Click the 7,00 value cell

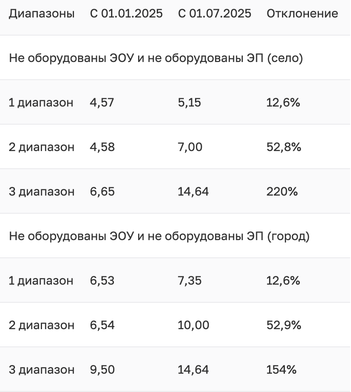click(190, 147)
